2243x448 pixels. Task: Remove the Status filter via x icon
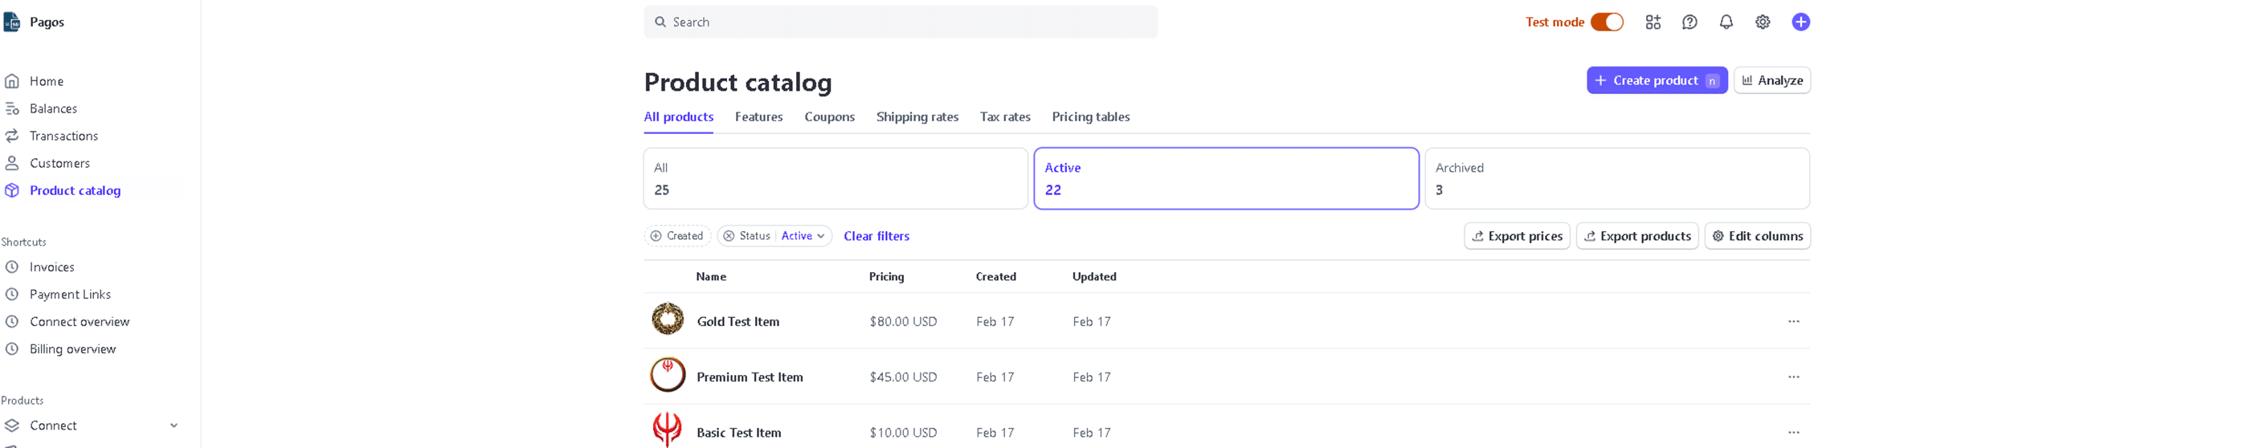click(x=729, y=237)
